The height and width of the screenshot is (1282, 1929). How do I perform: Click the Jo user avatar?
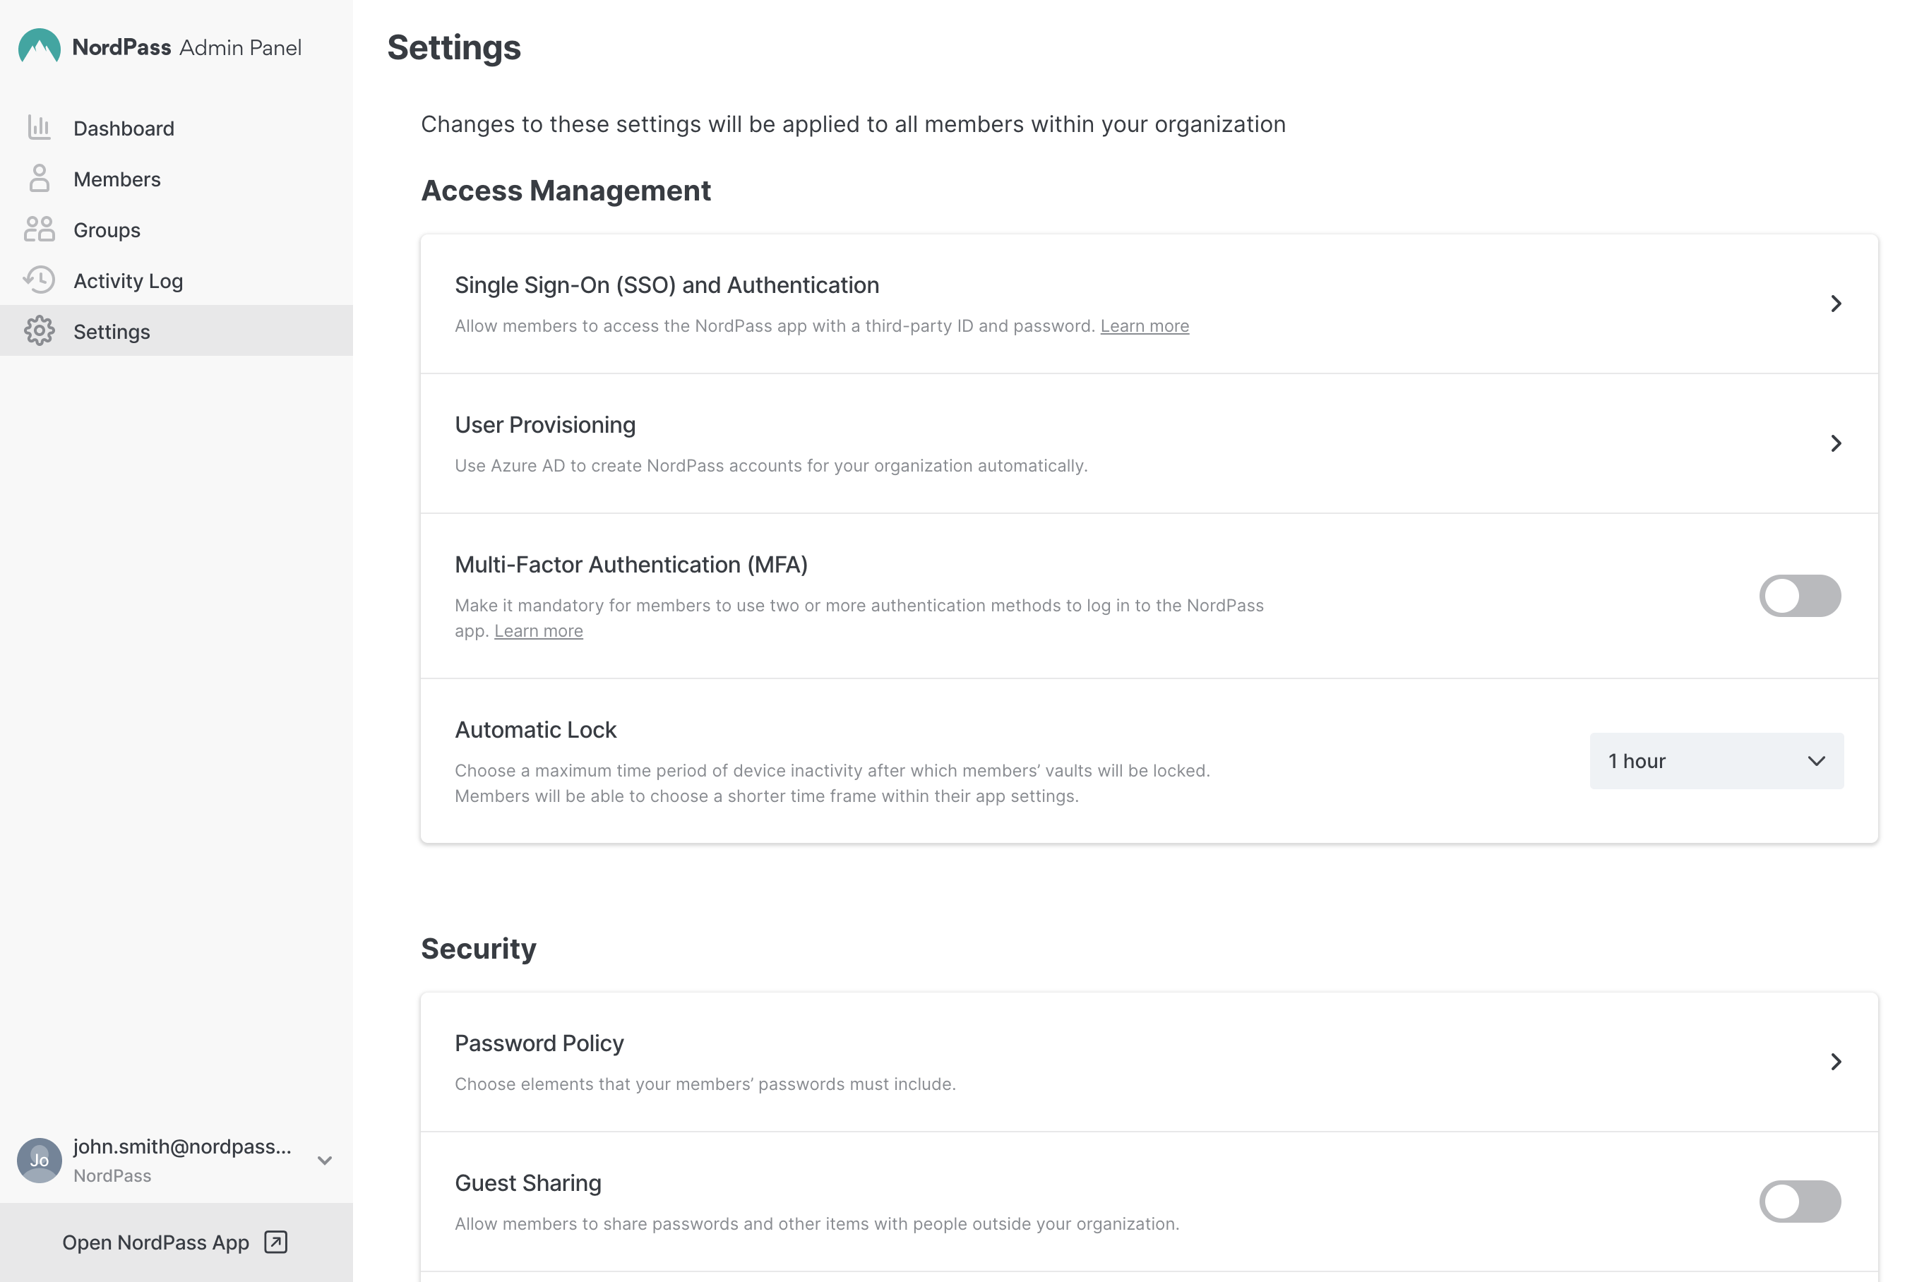pyautogui.click(x=40, y=1160)
